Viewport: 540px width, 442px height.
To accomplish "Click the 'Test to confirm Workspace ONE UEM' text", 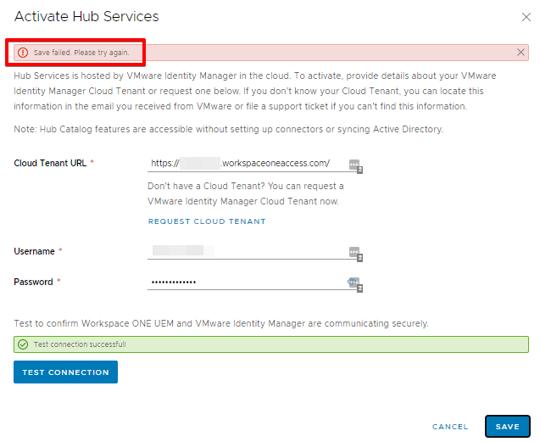I will point(221,323).
